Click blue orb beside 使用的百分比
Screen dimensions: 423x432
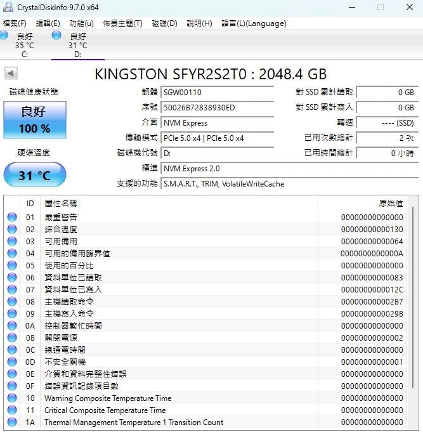(12, 265)
